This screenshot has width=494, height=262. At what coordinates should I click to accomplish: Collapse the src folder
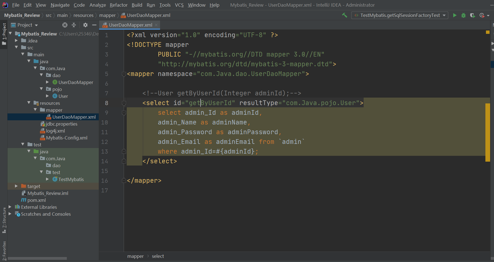(16, 47)
